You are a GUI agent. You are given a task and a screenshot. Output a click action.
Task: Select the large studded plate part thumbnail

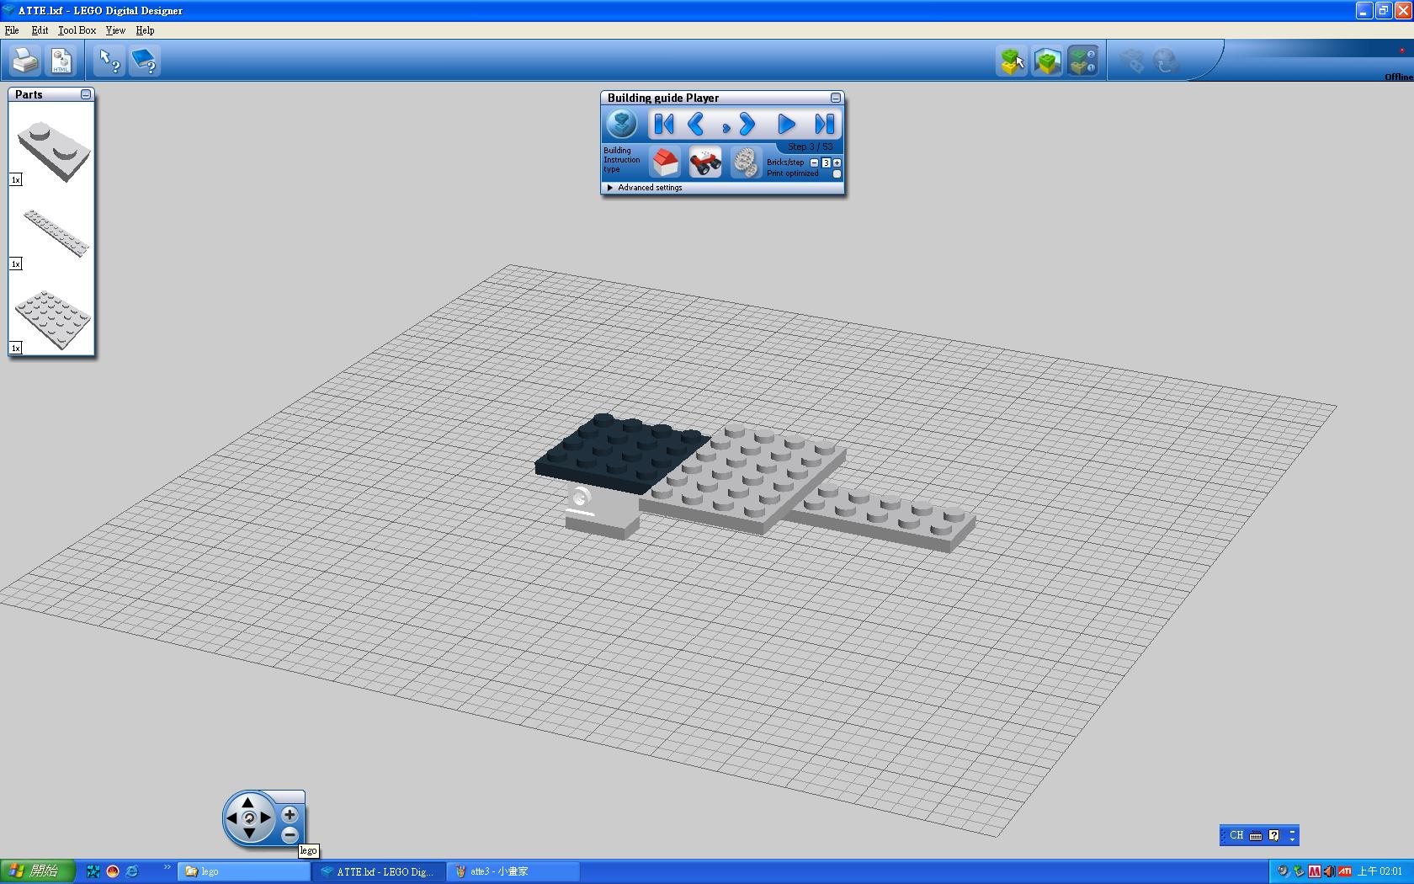(53, 318)
